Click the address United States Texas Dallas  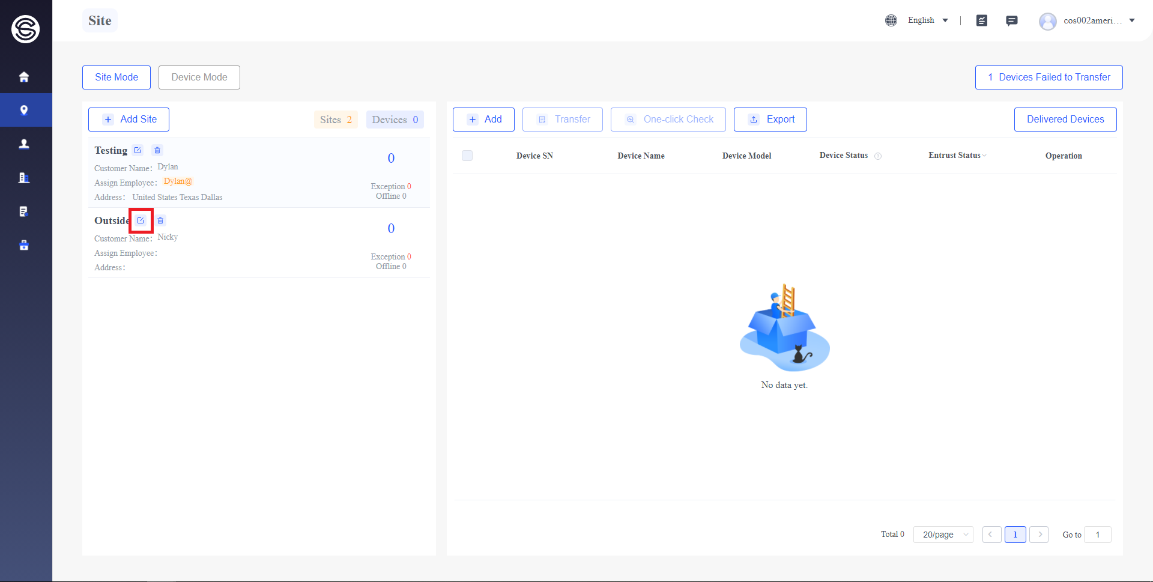click(x=177, y=197)
